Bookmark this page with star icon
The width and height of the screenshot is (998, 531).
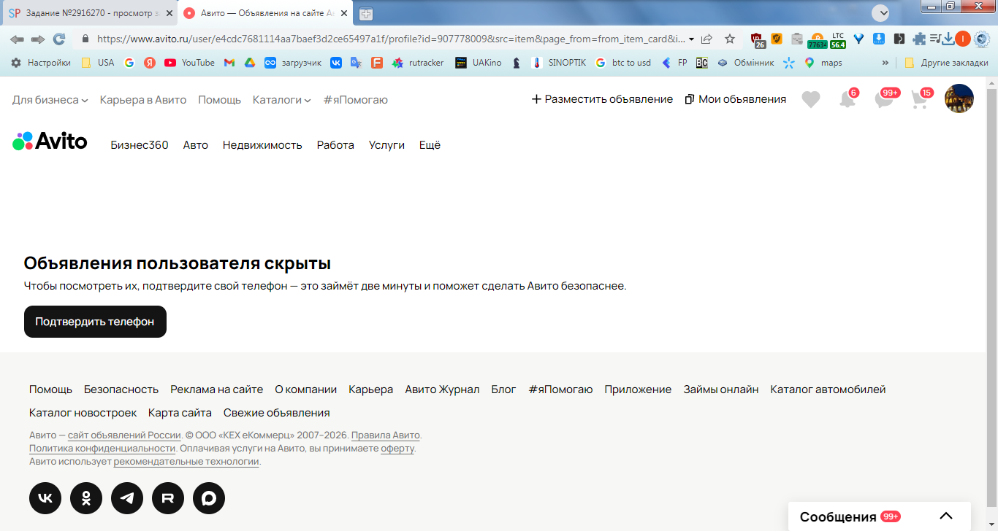click(x=729, y=39)
